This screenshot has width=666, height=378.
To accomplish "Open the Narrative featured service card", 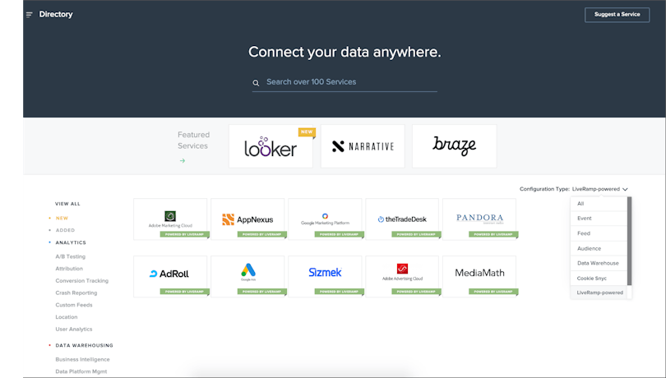I will pos(363,146).
